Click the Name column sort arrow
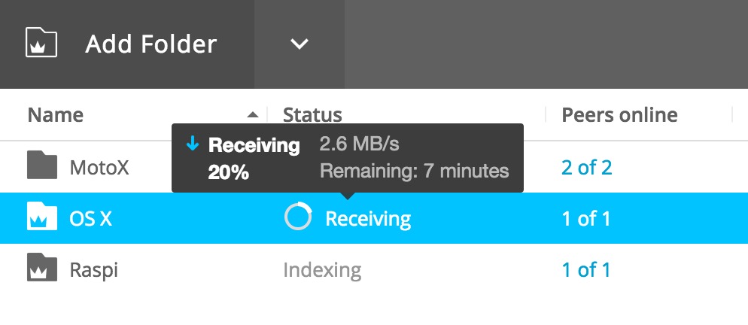This screenshot has height=325, width=748. [x=253, y=114]
